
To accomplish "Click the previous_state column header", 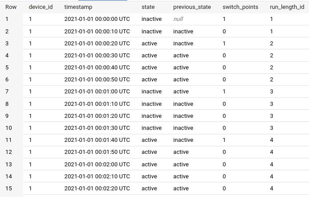I will 192,8.
